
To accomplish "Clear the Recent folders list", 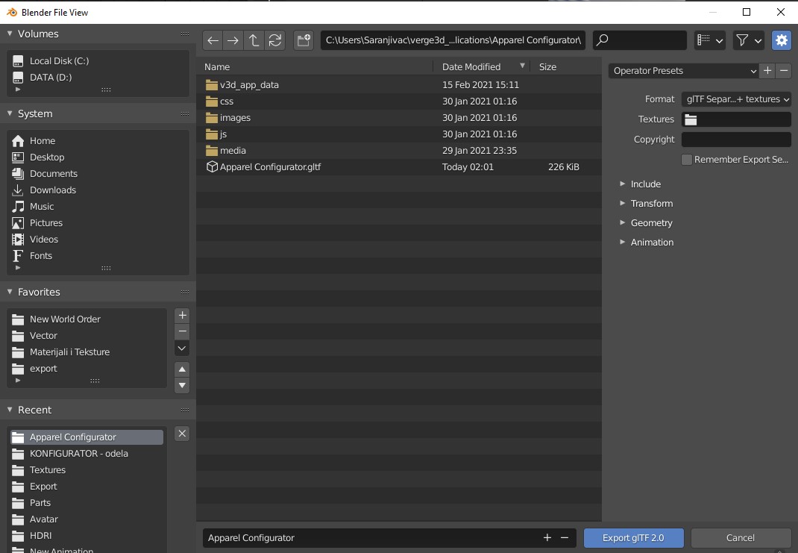I will 182,434.
